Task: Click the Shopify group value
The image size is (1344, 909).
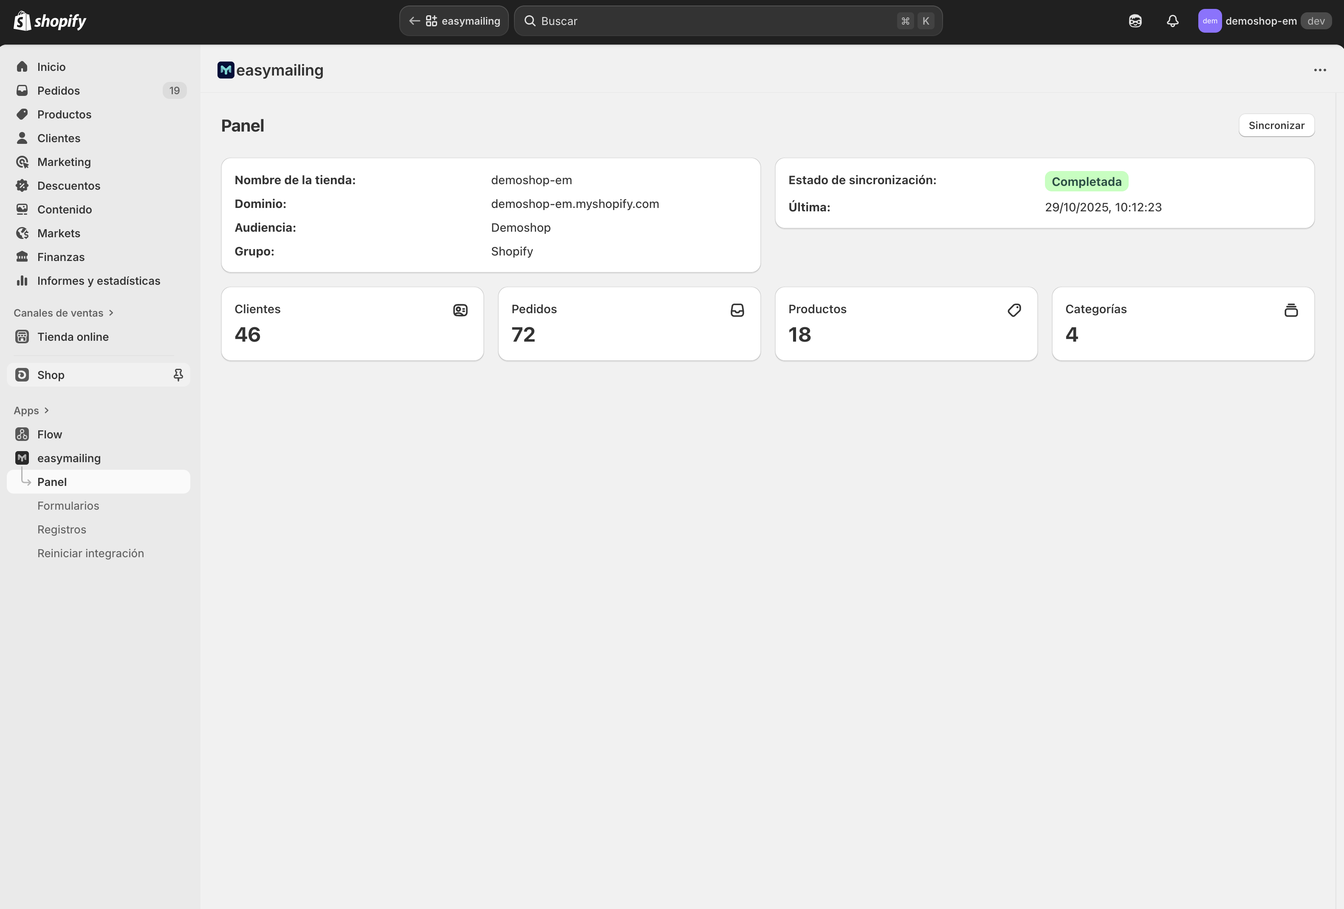Action: click(x=512, y=251)
